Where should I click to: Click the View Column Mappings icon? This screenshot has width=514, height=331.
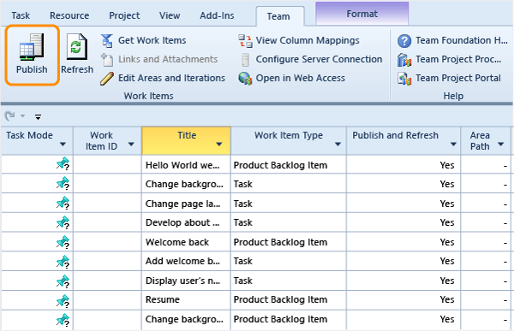[x=245, y=40]
